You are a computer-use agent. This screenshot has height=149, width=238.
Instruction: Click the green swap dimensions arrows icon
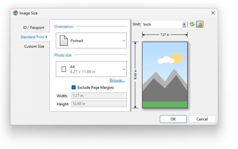[x=192, y=24]
